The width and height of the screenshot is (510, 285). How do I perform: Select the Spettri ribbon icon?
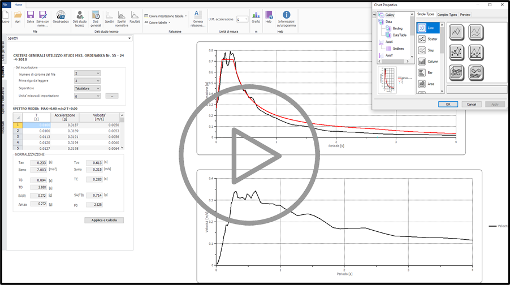click(x=109, y=17)
